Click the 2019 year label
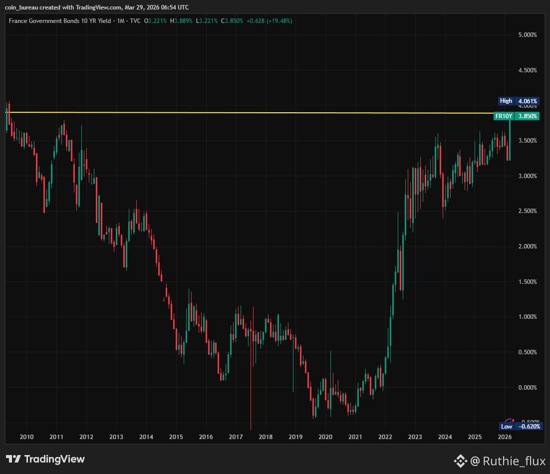The image size is (550, 474). click(x=295, y=437)
